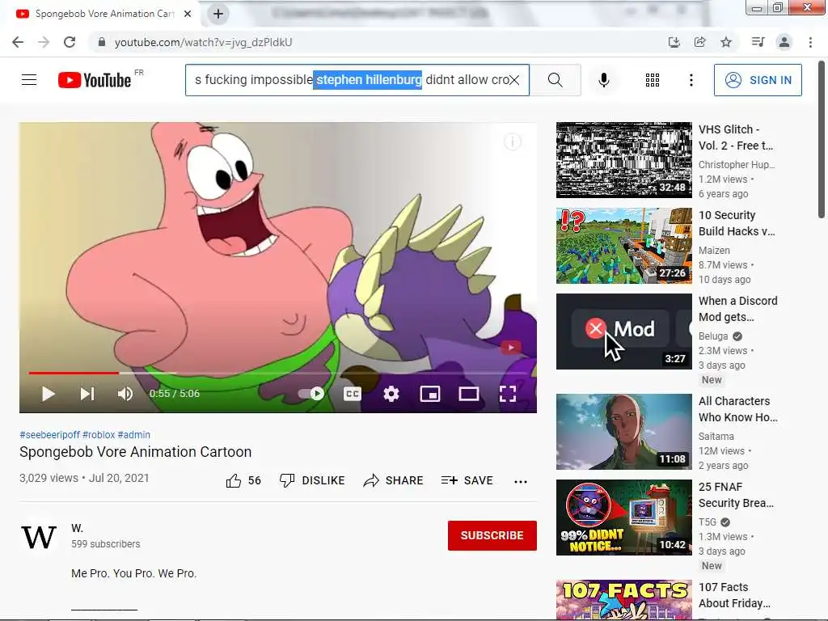
Task: Enter full screen
Action: click(x=508, y=394)
